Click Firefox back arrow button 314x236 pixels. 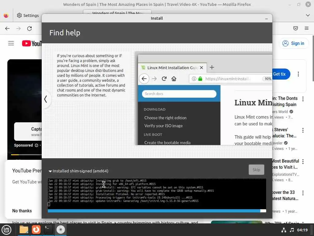pyautogui.click(x=7, y=29)
